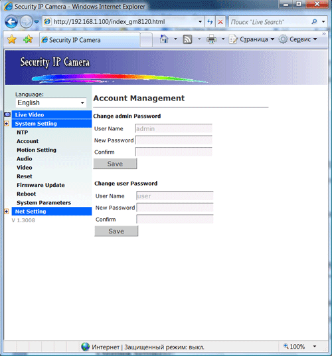The width and height of the screenshot is (332, 356).
Task: Click the red Stop loading icon
Action: pyautogui.click(x=220, y=22)
